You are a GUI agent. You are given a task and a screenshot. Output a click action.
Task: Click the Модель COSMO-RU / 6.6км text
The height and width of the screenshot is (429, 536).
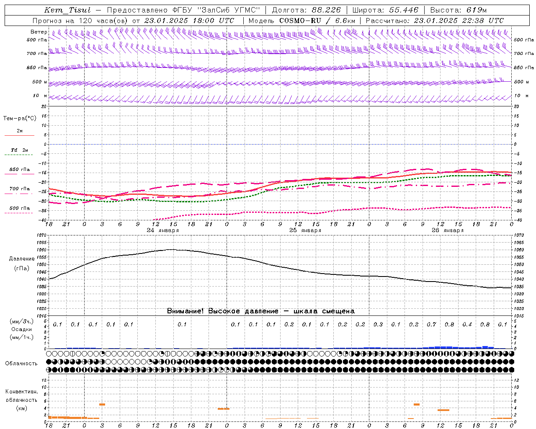(x=302, y=21)
